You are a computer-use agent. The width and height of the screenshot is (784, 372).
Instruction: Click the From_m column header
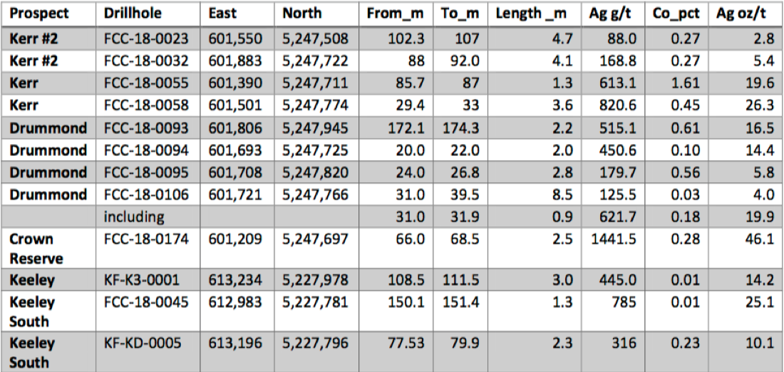[x=396, y=14]
